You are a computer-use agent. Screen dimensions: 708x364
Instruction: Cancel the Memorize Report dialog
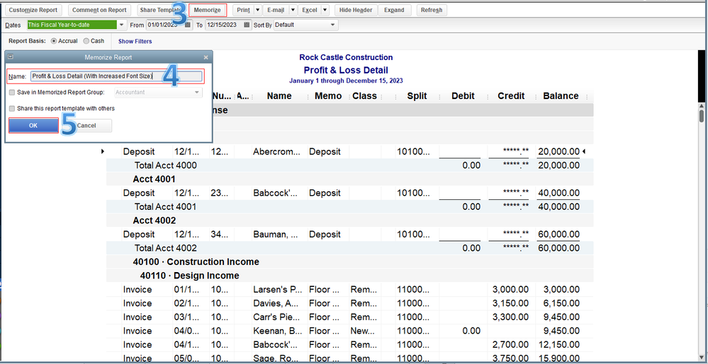coord(86,126)
